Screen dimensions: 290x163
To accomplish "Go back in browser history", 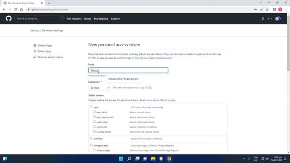I will 4,10.
